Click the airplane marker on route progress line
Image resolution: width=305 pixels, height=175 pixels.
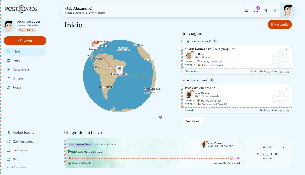point(232,158)
